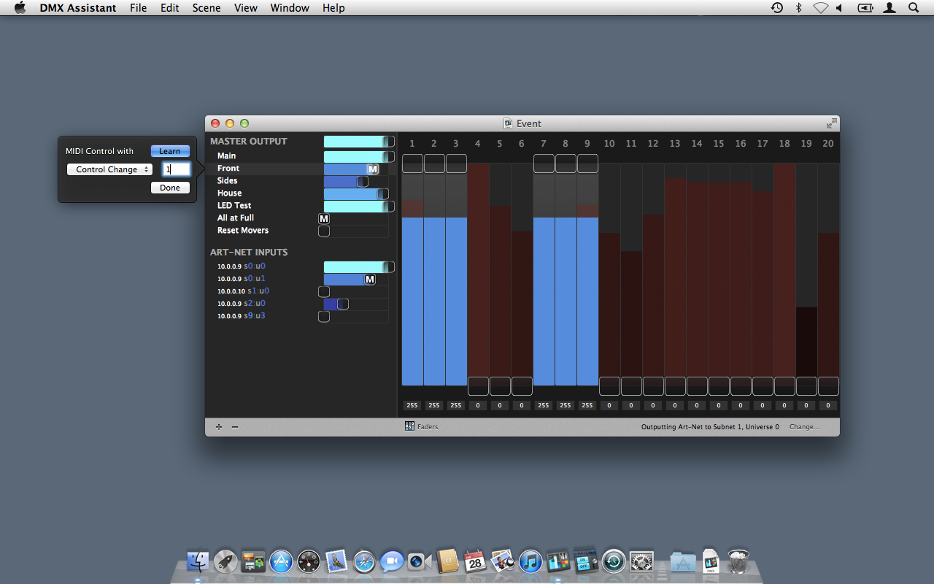Click the M badge on the 10.0.0.9 s0:u1 input

[x=370, y=280]
